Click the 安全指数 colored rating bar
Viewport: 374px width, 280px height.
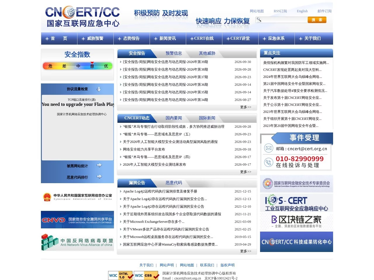coord(77,66)
